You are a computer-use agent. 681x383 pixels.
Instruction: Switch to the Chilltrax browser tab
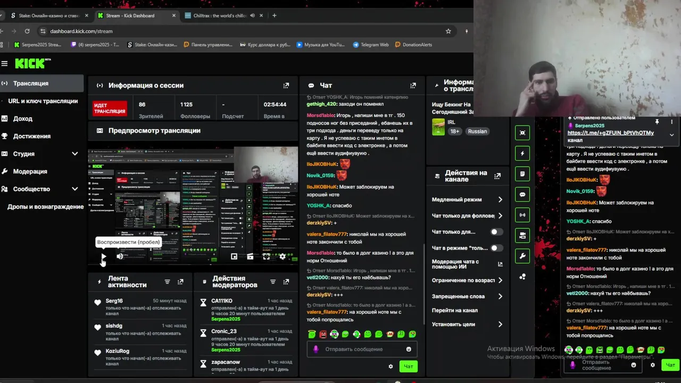click(221, 15)
